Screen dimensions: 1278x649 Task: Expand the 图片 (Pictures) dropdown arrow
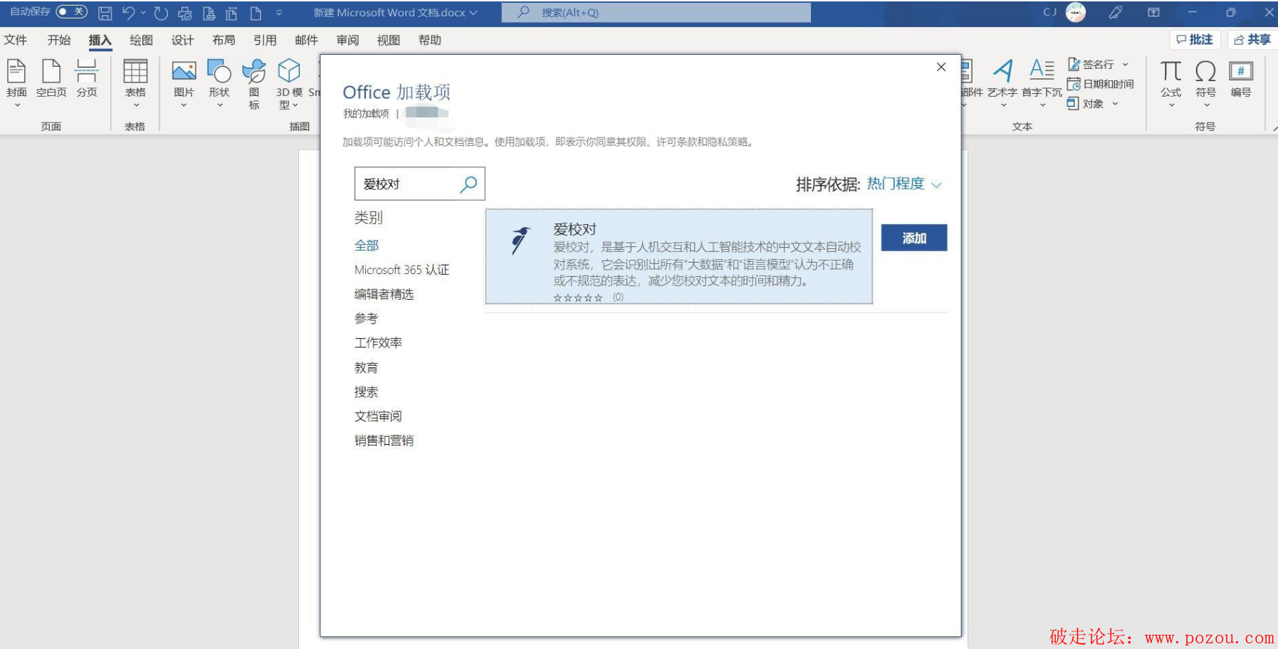(184, 105)
